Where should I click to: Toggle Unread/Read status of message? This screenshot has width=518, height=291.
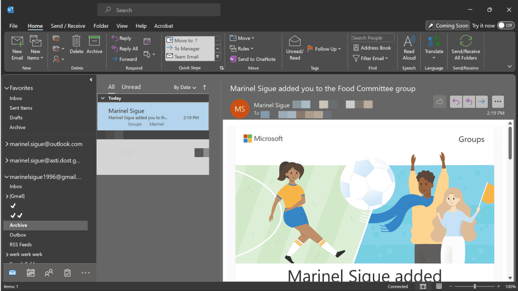pyautogui.click(x=294, y=47)
